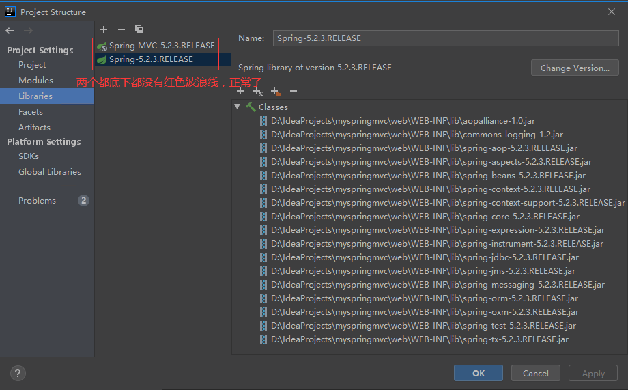
Task: Click the Spring-5.2.3.RELEASE leaf icon
Action: click(x=102, y=59)
